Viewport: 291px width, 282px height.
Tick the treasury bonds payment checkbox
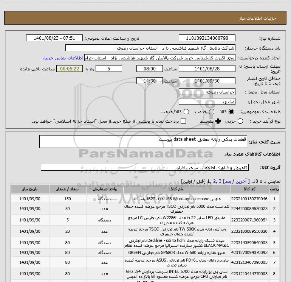click(183, 121)
